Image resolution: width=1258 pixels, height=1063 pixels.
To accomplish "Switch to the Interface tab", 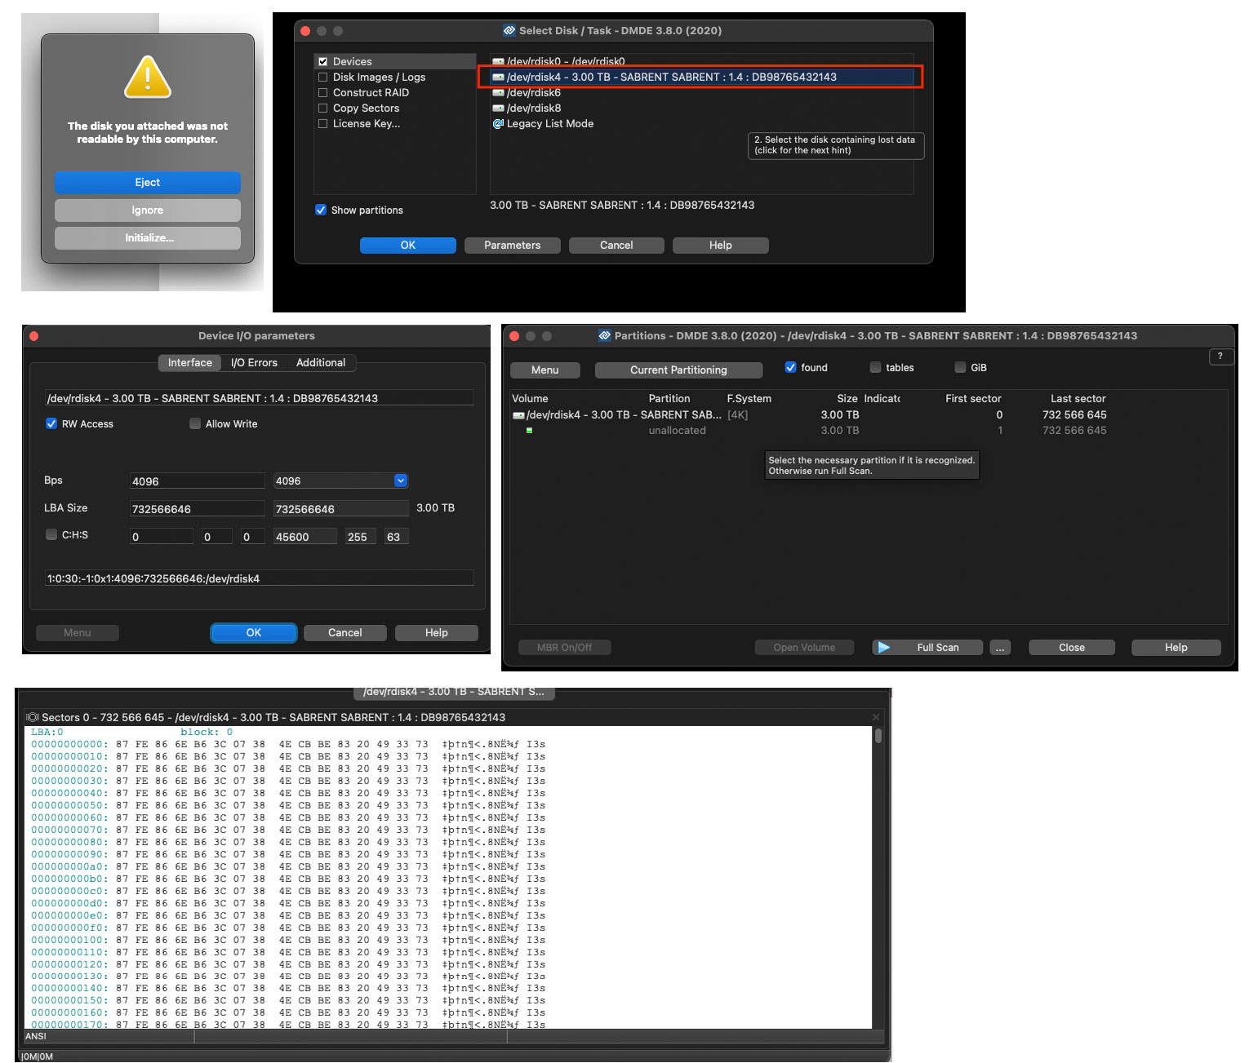I will pyautogui.click(x=189, y=363).
